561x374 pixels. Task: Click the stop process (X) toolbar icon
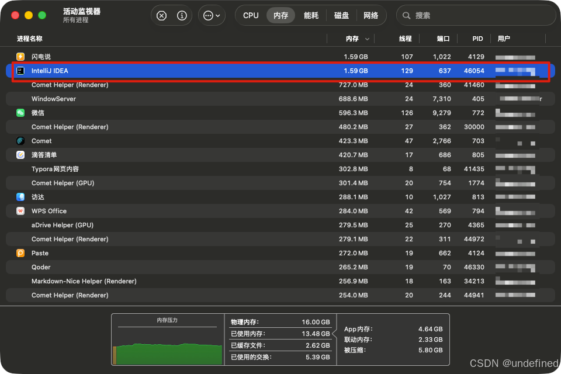pyautogui.click(x=162, y=16)
